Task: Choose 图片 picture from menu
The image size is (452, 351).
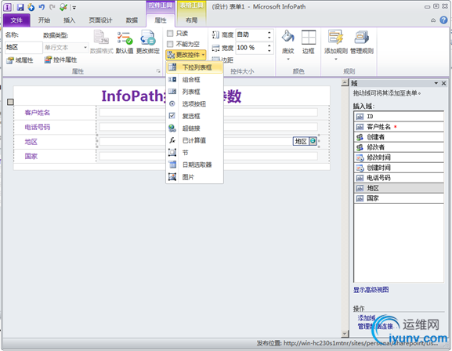Action: coord(194,177)
